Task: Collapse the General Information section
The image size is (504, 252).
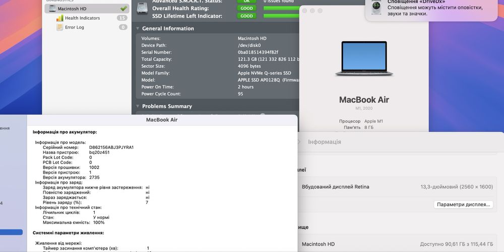Action: point(138,28)
